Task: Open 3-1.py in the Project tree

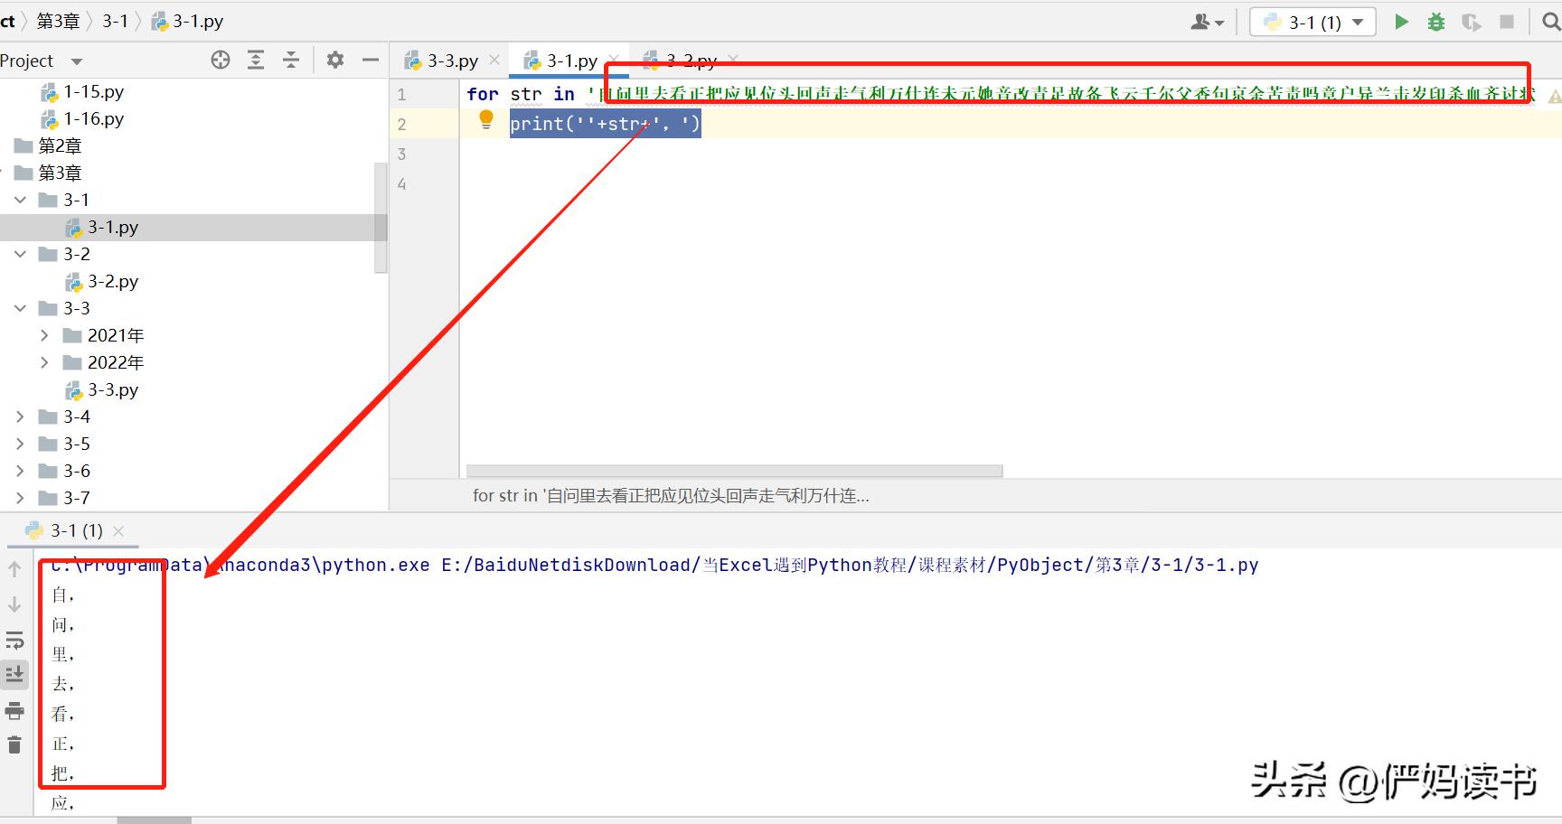Action: [x=102, y=227]
